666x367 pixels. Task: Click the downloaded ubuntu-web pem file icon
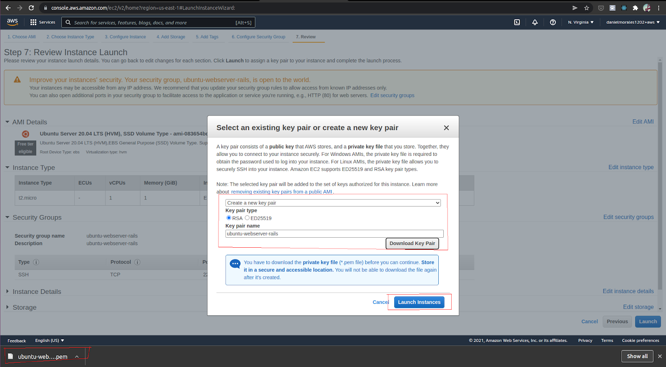click(x=11, y=357)
